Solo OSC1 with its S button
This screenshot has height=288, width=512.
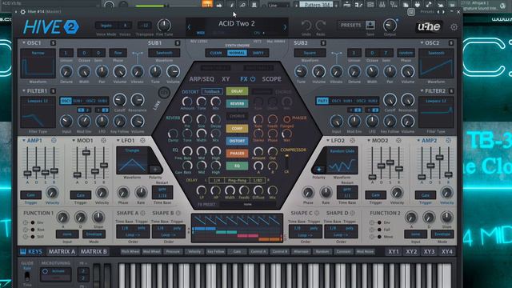(x=53, y=42)
